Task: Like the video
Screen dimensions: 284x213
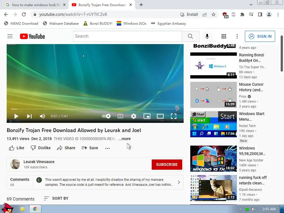Action: pos(16,148)
